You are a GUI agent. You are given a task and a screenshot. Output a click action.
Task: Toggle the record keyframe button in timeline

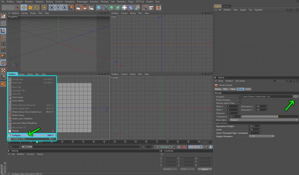click(x=182, y=147)
